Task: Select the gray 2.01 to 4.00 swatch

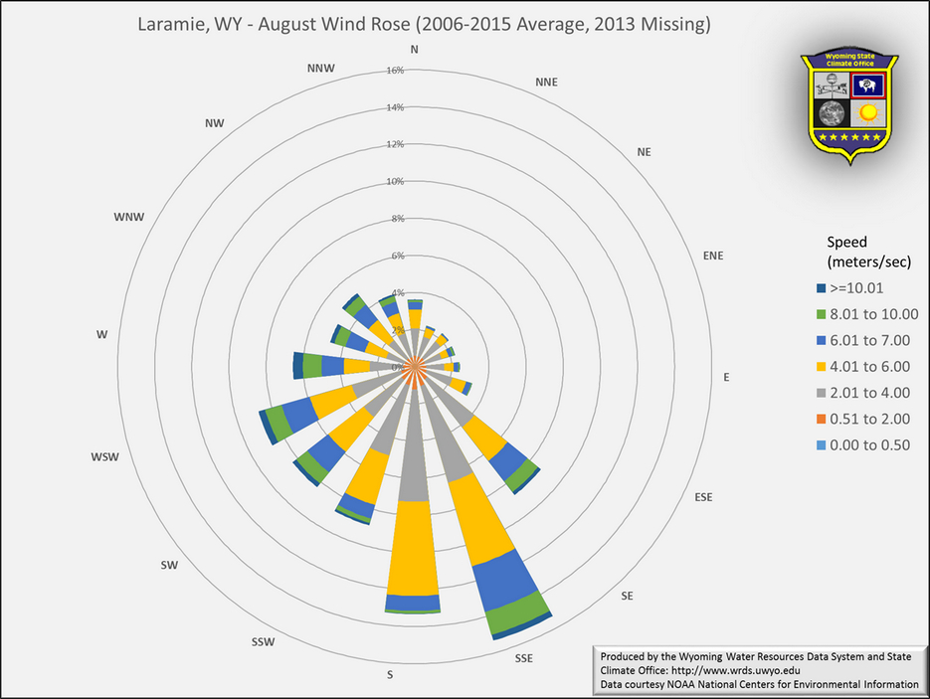Action: [x=821, y=393]
